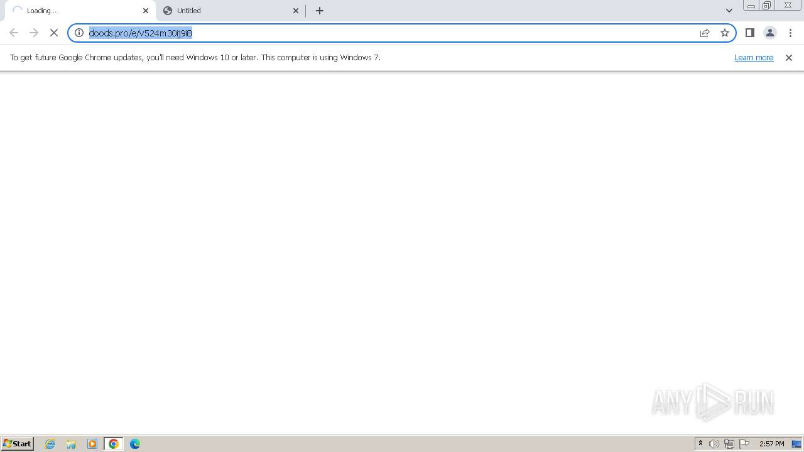Screen dimensions: 804x452
Task: Close the Loading... tab
Action: click(146, 11)
